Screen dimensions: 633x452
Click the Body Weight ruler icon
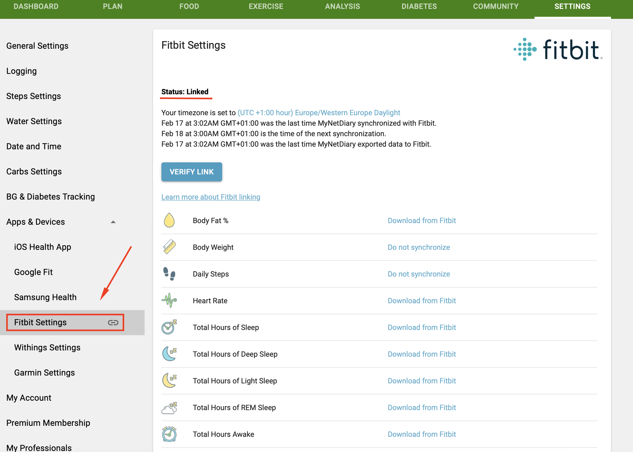coord(169,247)
